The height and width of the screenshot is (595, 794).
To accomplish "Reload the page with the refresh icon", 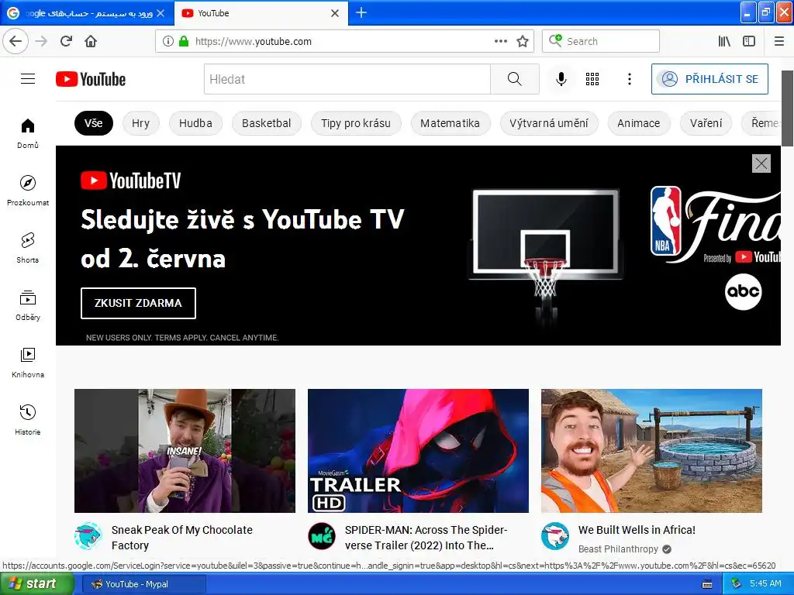I will tap(66, 41).
